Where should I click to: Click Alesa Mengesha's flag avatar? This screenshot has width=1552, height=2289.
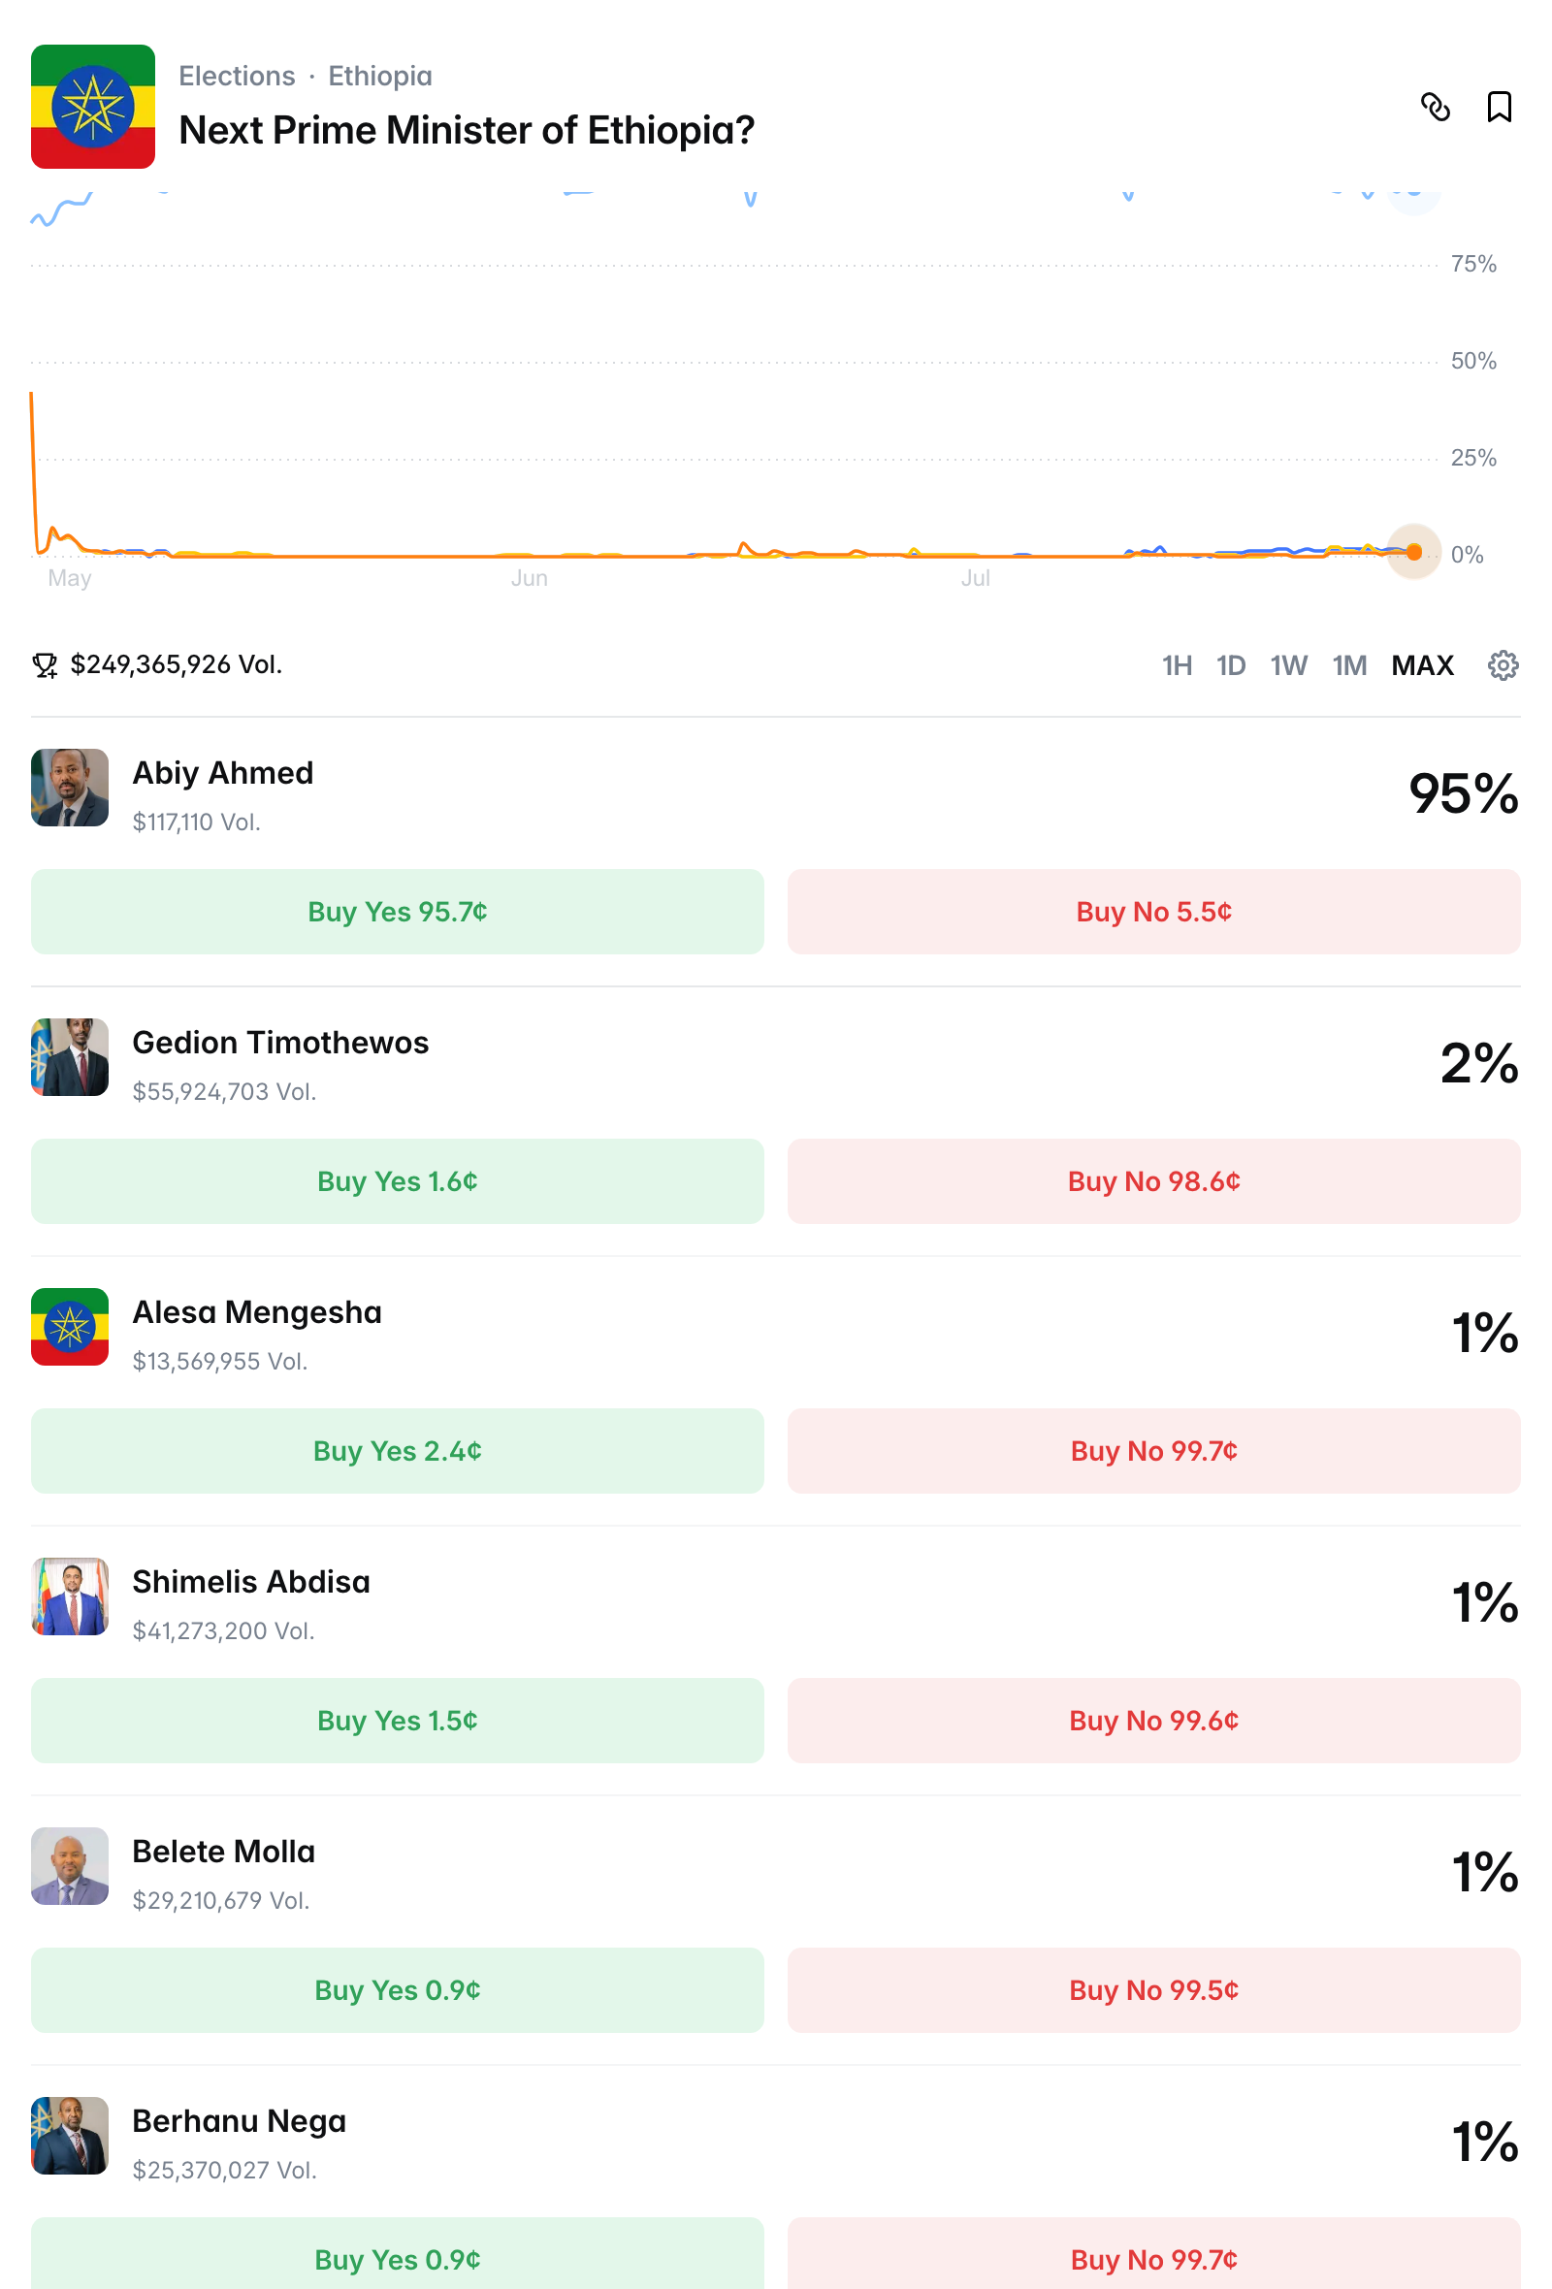coord(70,1327)
